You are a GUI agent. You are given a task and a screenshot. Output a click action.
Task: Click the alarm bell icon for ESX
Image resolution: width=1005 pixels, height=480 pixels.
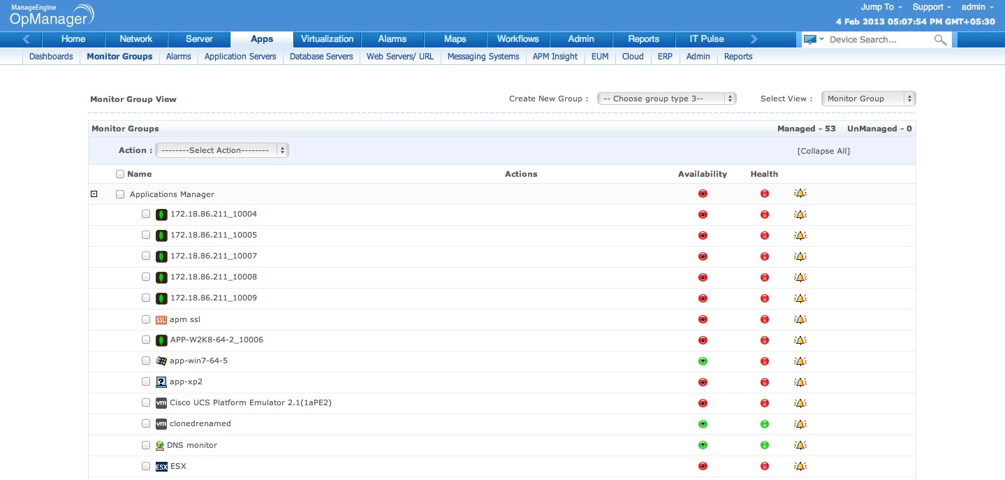pos(800,466)
